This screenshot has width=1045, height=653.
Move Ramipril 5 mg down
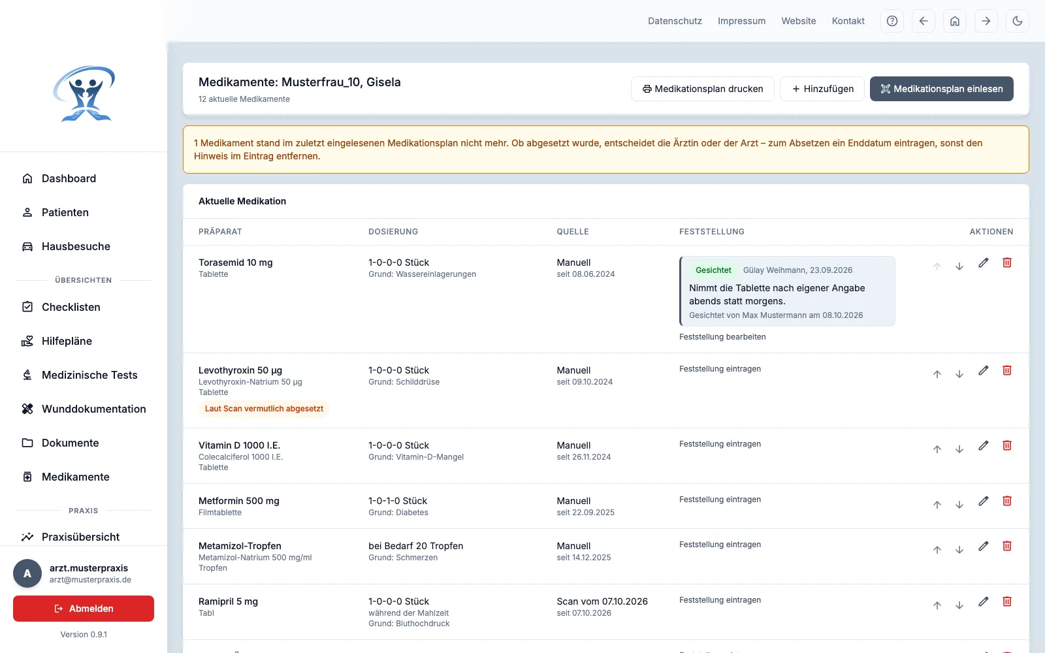point(959,605)
